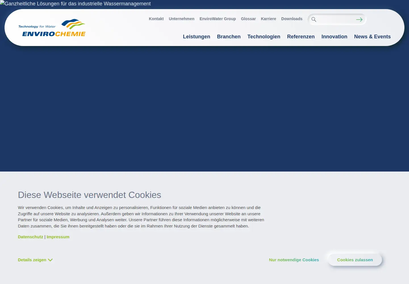Open the Leistungen menu
Viewport: 409px width, 284px height.
pos(197,37)
